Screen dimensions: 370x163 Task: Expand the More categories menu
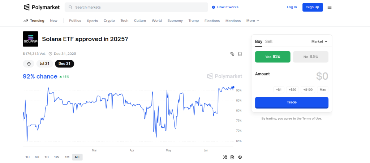[253, 21]
